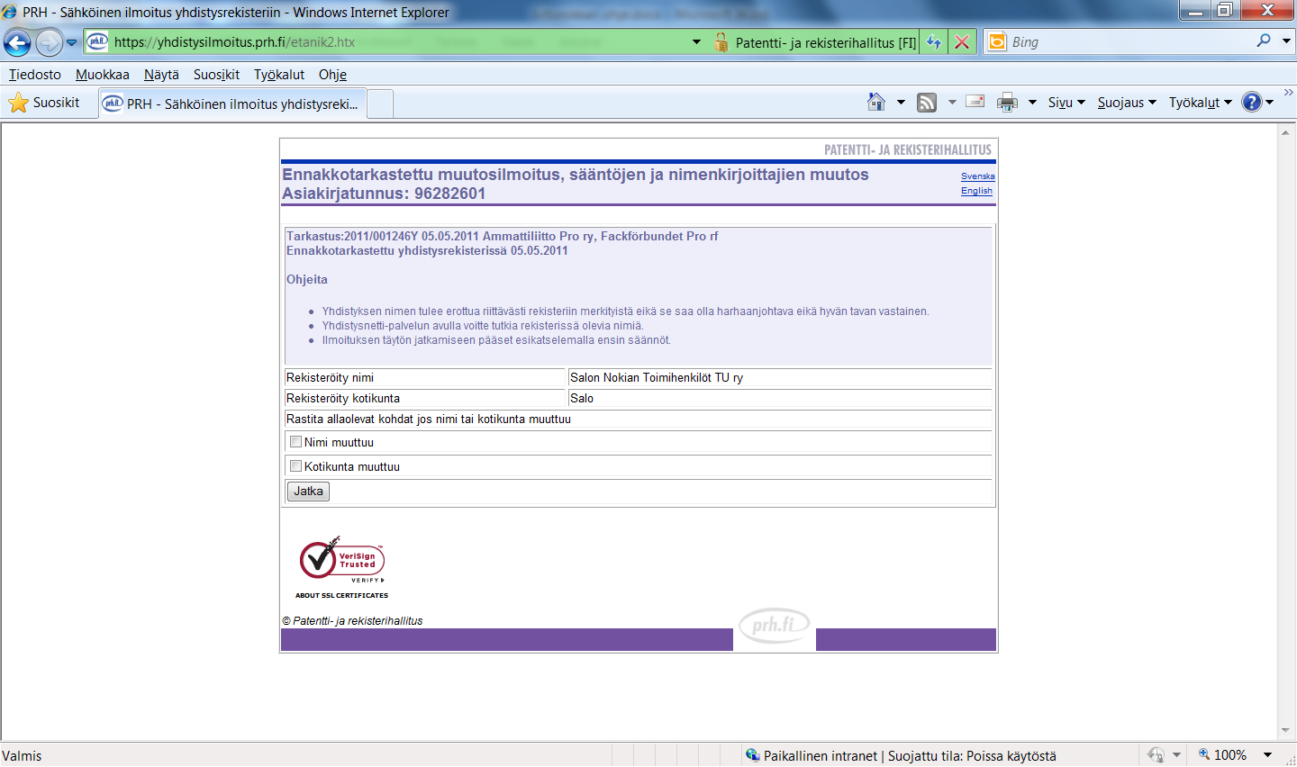Open the Suosikit menu in menu bar

point(216,75)
